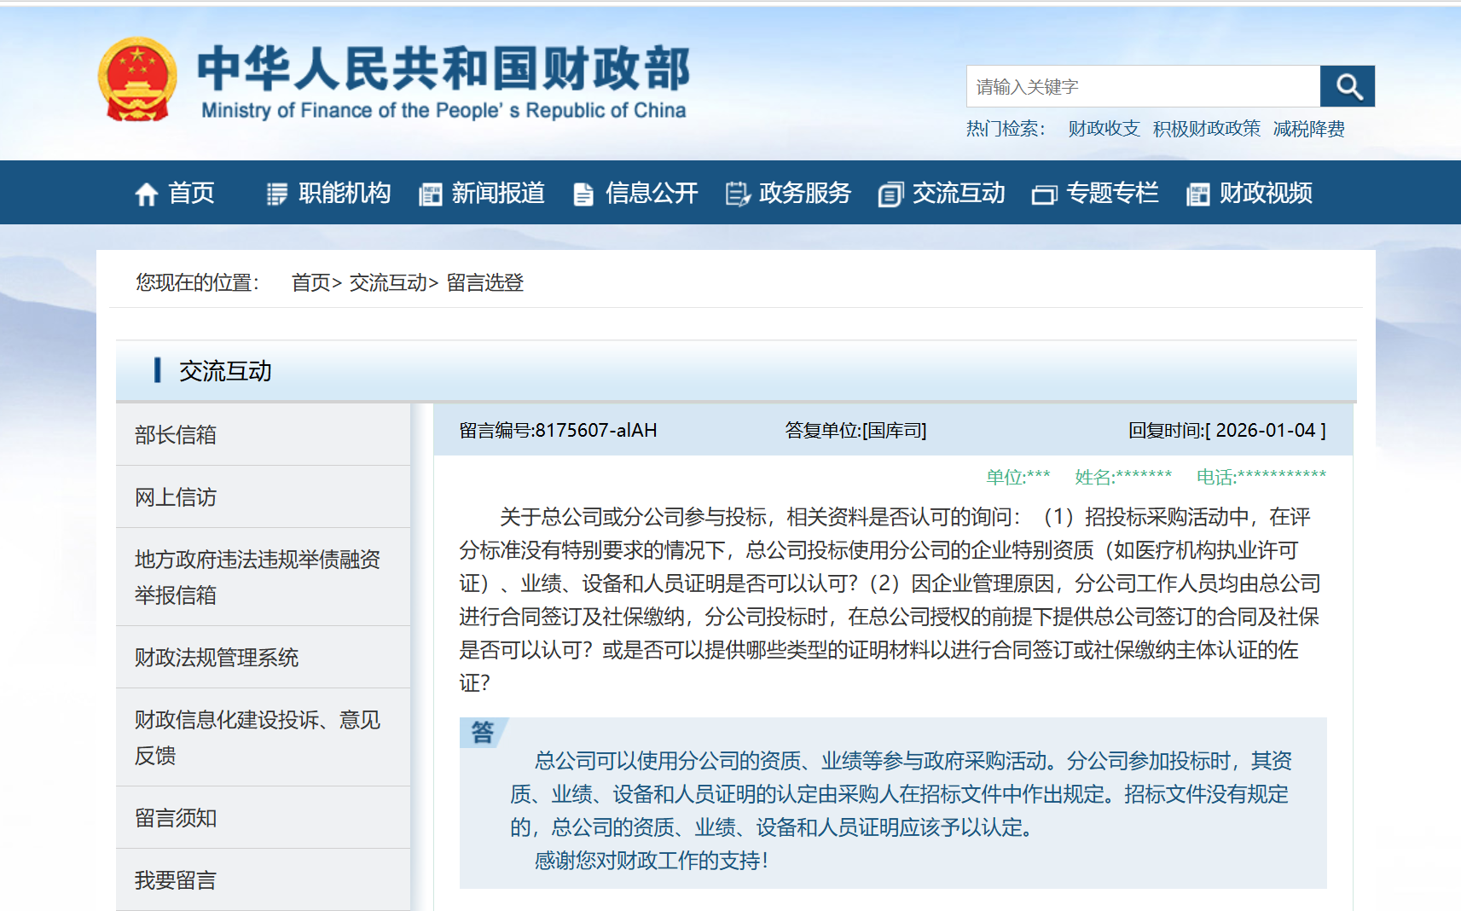Click the 您现在的位置 label
The image size is (1461, 911).
(x=197, y=282)
